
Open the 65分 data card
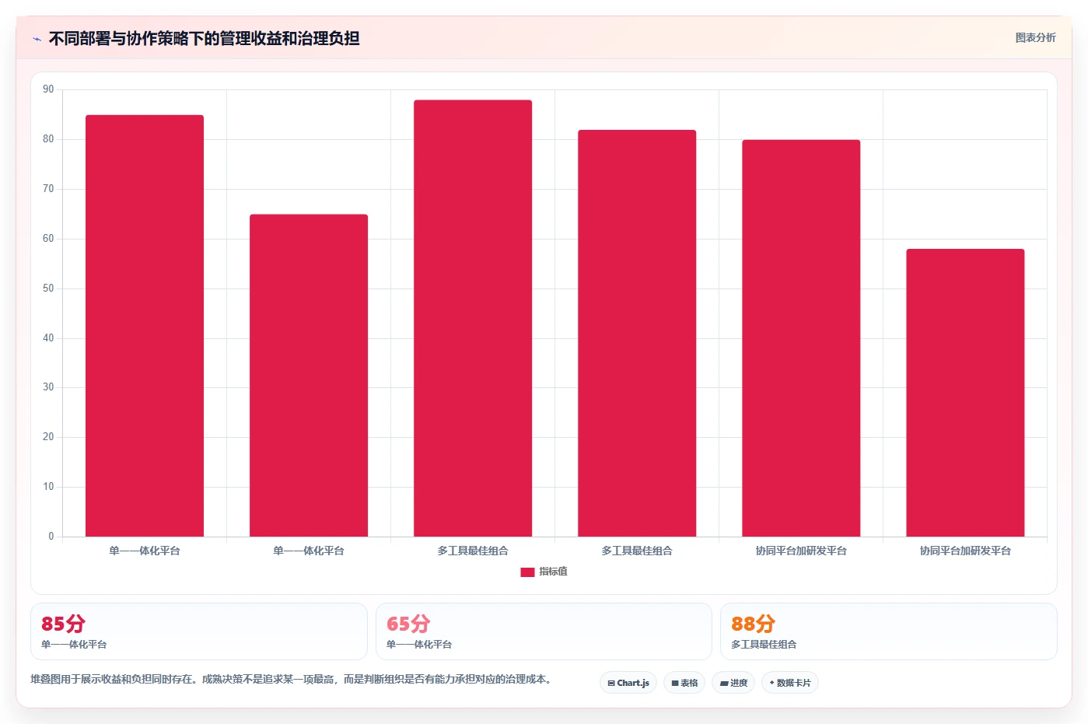[x=544, y=631]
